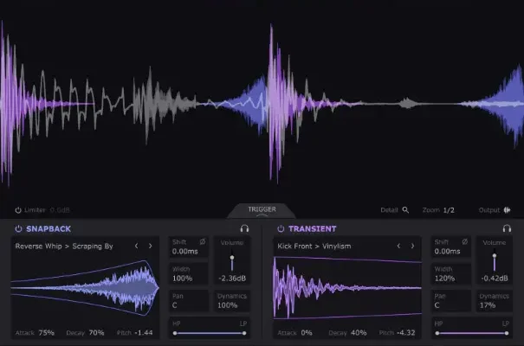Click the Snapback Shift phase-invert icon
The height and width of the screenshot is (346, 524).
tap(203, 241)
